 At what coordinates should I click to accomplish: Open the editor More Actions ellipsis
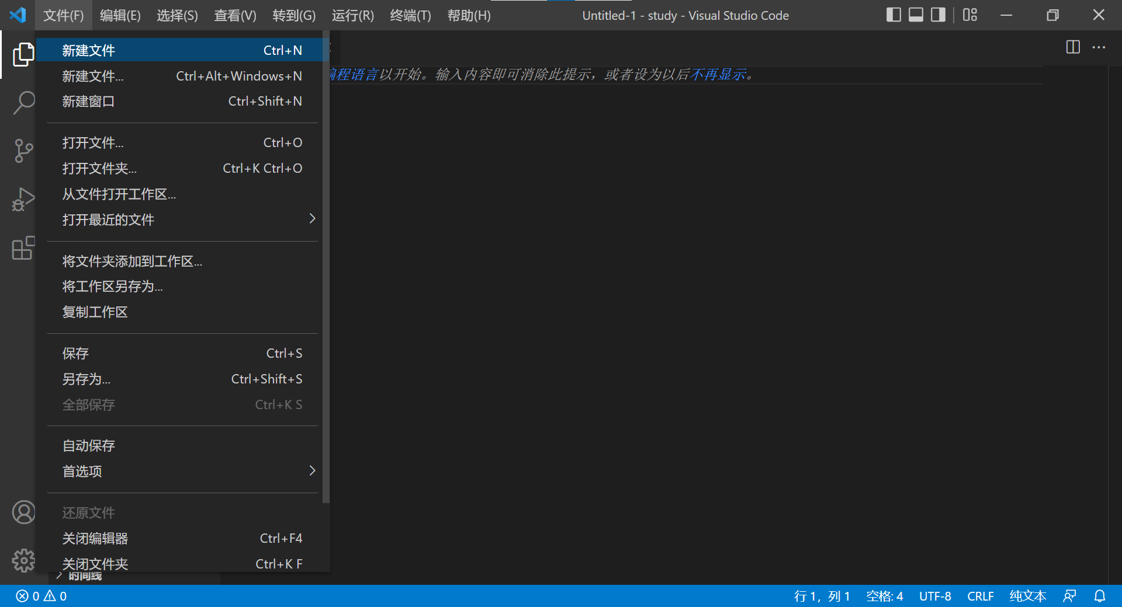tap(1099, 47)
